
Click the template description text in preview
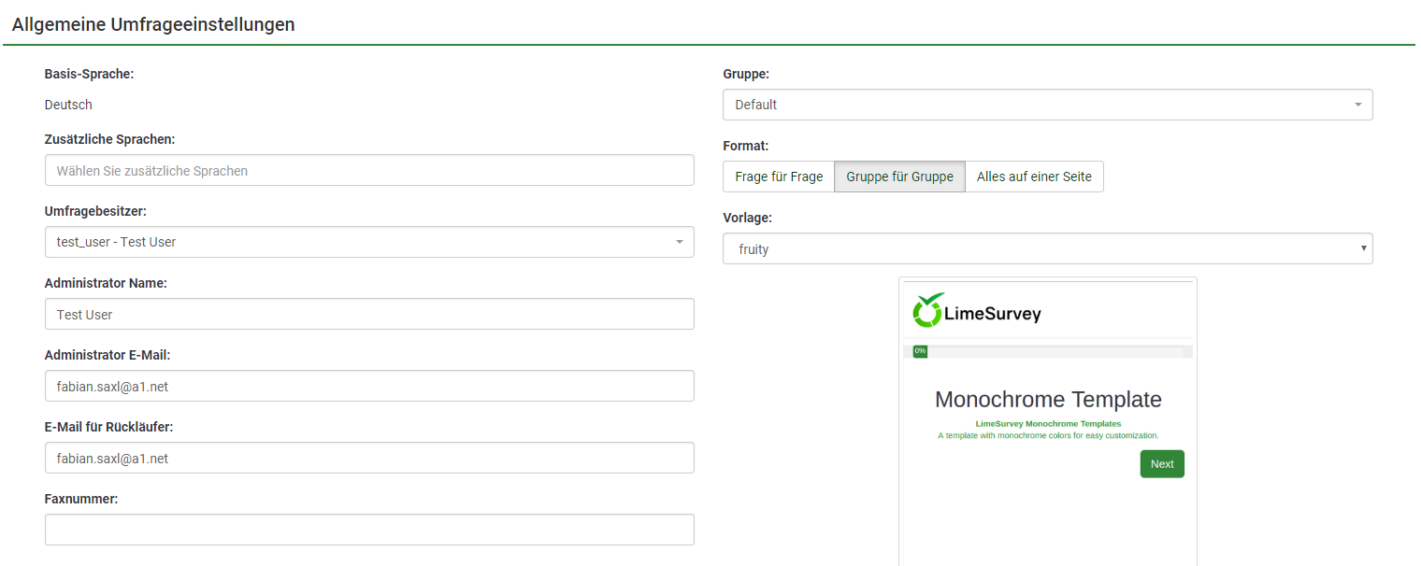click(1048, 435)
